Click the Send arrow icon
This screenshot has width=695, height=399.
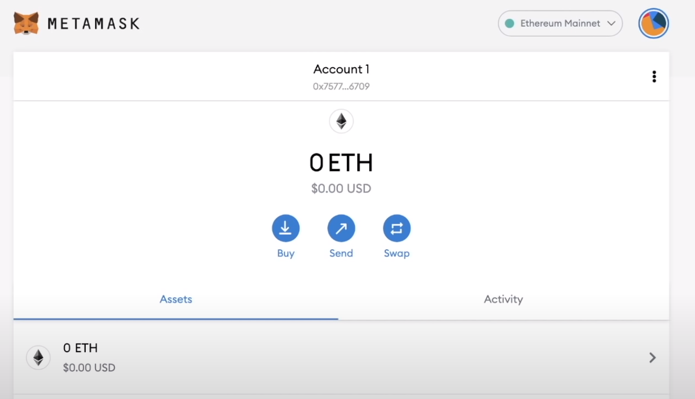click(341, 228)
